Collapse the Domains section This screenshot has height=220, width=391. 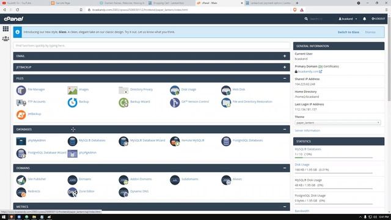(x=285, y=168)
